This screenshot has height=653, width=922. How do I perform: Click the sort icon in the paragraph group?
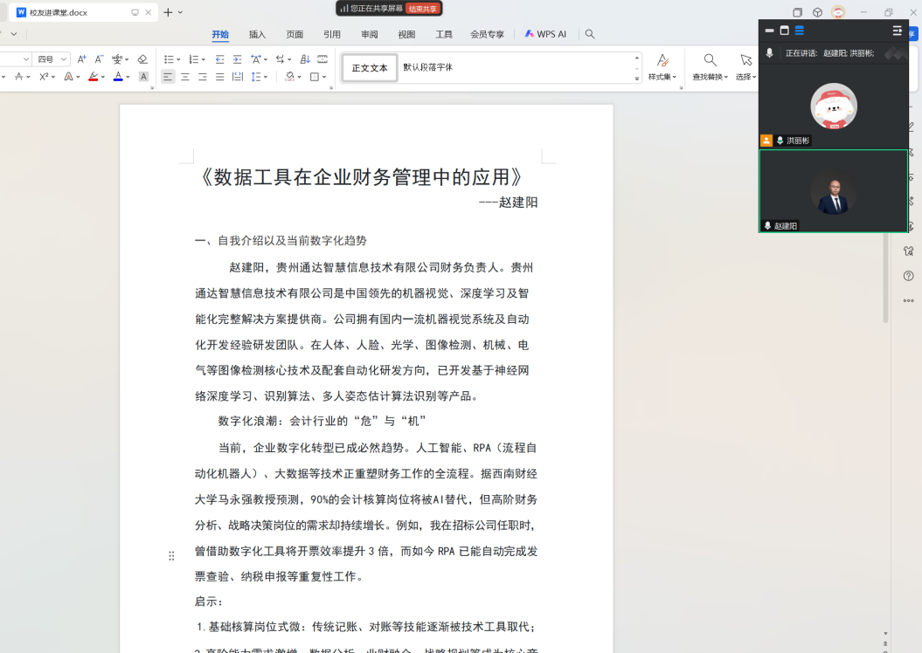coord(305,59)
